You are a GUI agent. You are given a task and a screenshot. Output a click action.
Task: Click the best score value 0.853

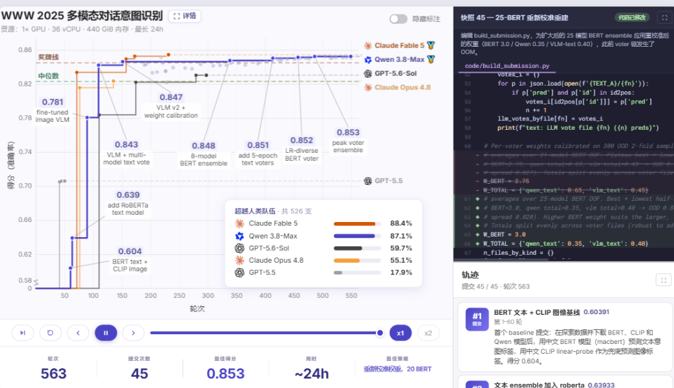[x=225, y=374]
